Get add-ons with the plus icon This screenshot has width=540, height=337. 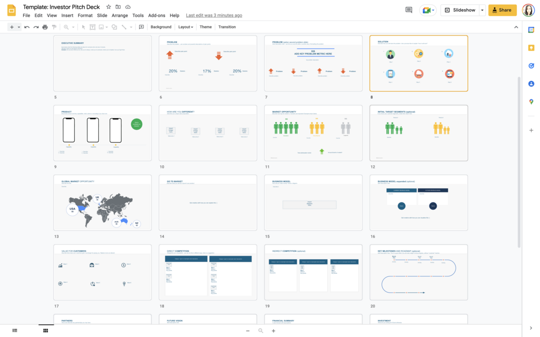pos(531,130)
